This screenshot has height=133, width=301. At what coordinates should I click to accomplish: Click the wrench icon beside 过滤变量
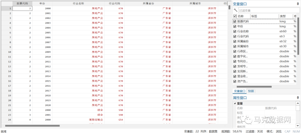[x=235, y=10]
